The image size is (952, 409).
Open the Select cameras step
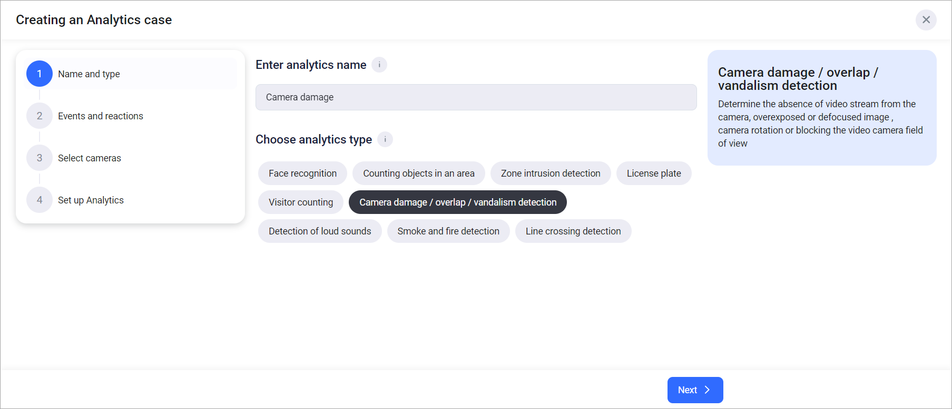tap(89, 158)
